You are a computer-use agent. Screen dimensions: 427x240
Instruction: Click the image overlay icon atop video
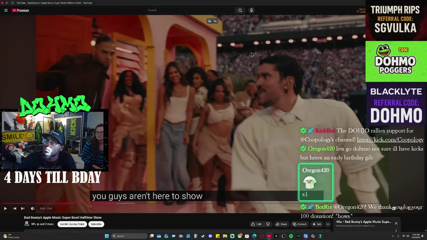pyautogui.click(x=209, y=21)
